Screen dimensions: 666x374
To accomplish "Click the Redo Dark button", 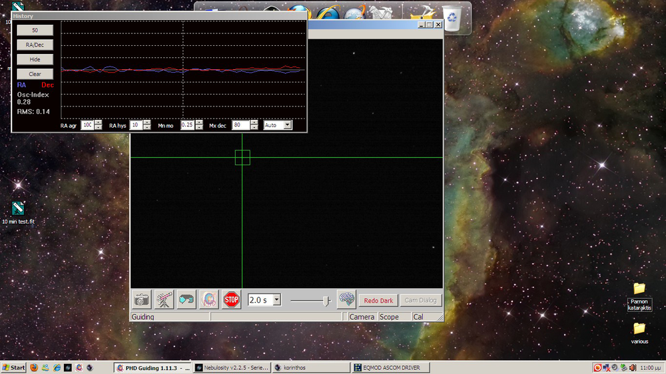I will coord(378,300).
